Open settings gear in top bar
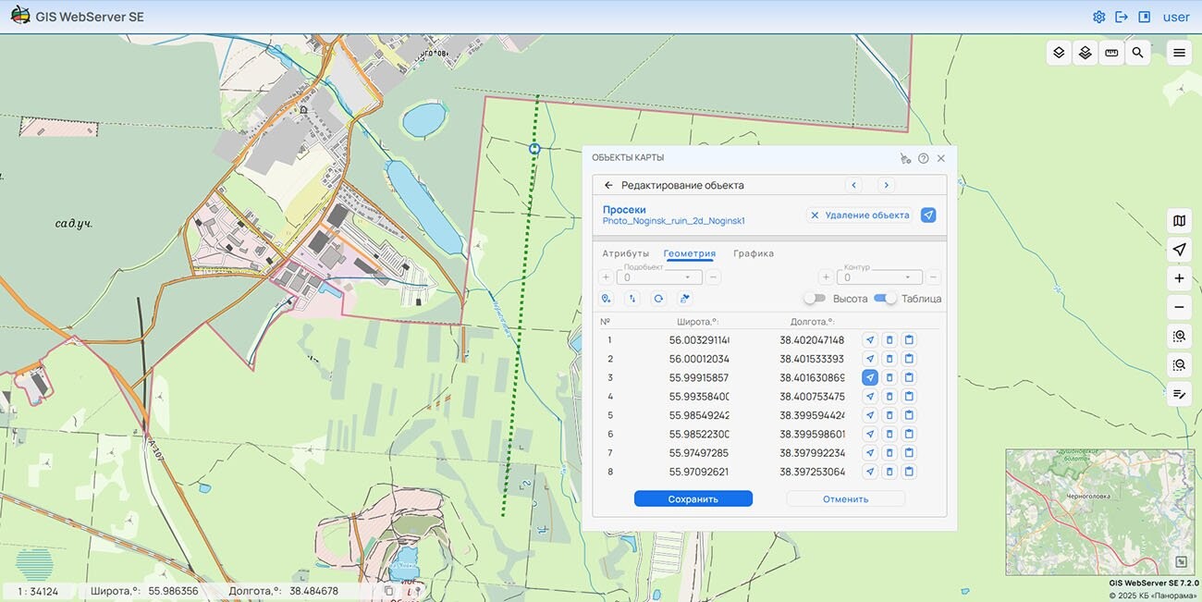Image resolution: width=1202 pixels, height=602 pixels. (x=1098, y=17)
